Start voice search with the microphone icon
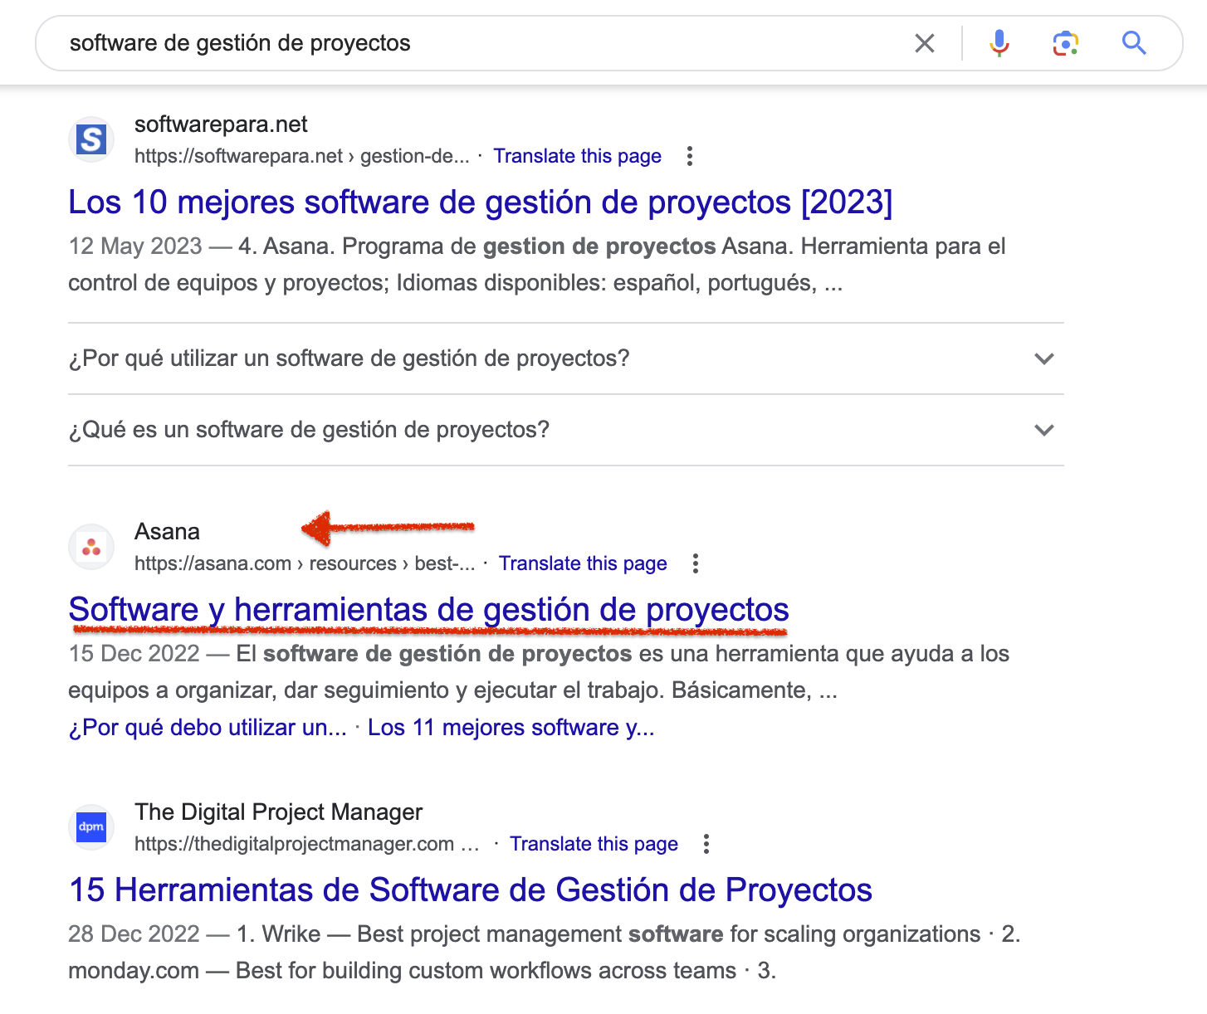1207x1014 pixels. pos(999,43)
